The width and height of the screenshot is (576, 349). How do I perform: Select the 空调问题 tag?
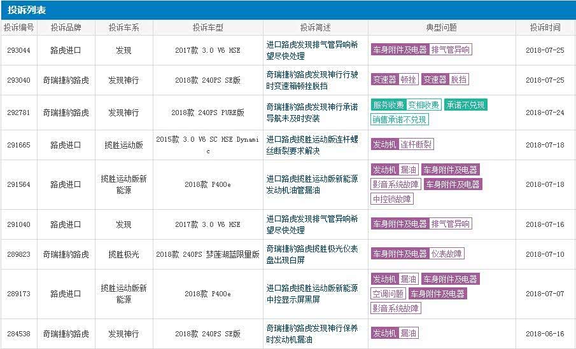click(x=388, y=294)
